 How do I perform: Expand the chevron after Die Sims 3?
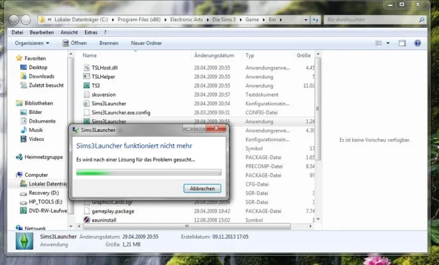[x=241, y=20]
